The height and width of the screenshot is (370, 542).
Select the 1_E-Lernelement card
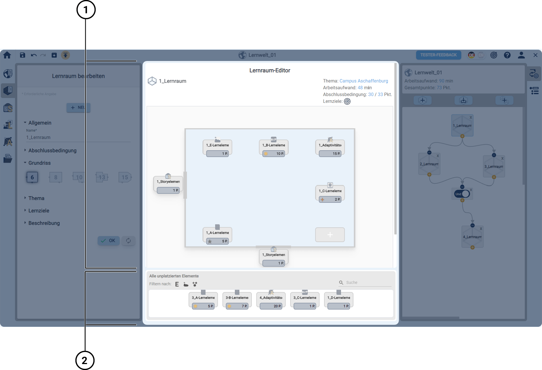click(217, 148)
